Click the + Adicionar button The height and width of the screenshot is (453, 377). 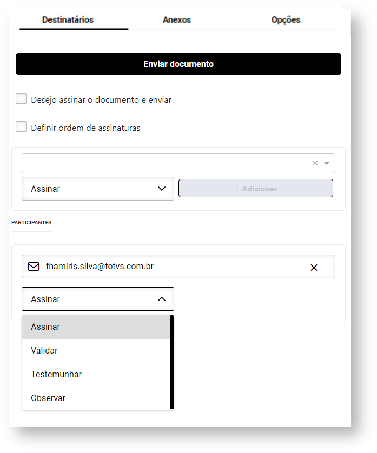click(x=255, y=188)
